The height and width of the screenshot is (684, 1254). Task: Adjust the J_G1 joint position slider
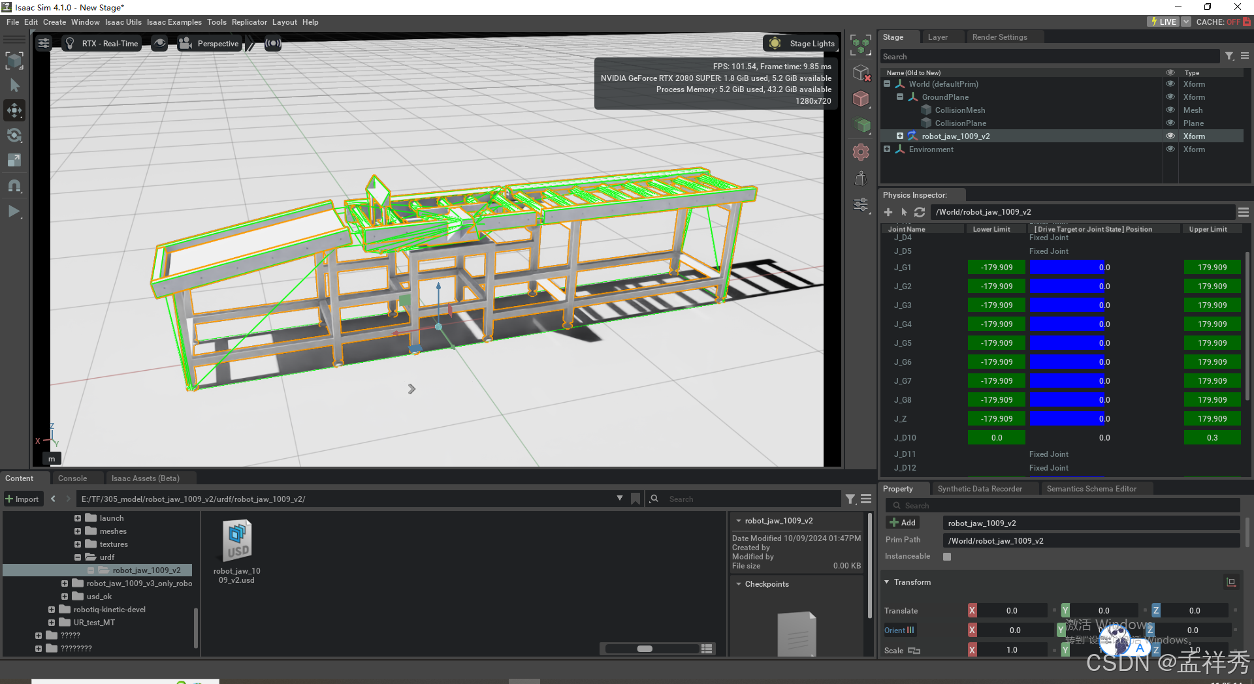[x=1104, y=267]
